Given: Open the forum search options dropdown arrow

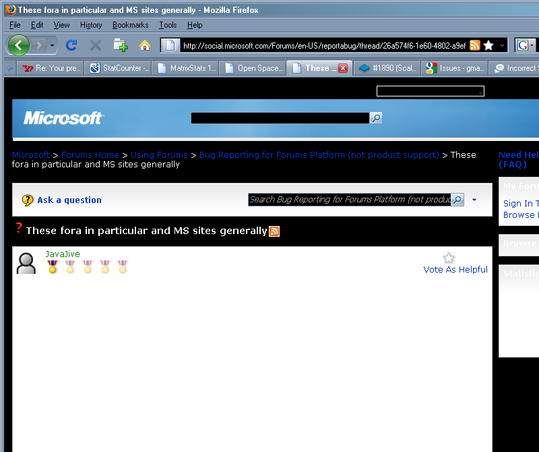Looking at the screenshot, I should [x=474, y=200].
